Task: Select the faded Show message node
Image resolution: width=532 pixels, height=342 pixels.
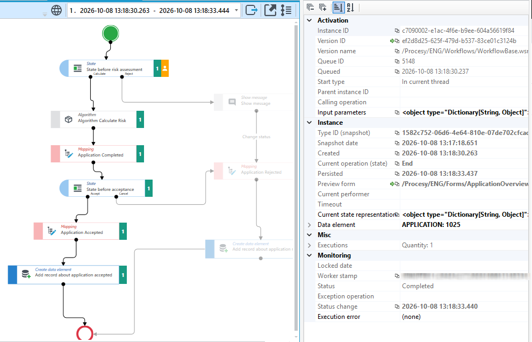Action: click(x=254, y=102)
